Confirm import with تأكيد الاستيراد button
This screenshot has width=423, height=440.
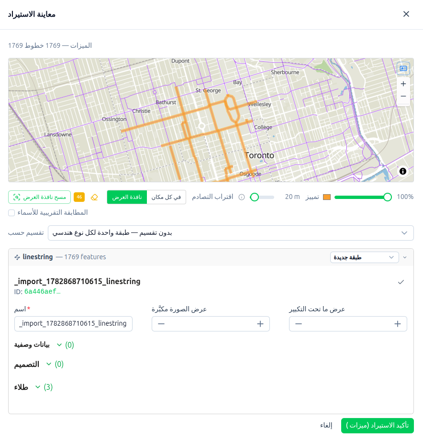(x=378, y=426)
